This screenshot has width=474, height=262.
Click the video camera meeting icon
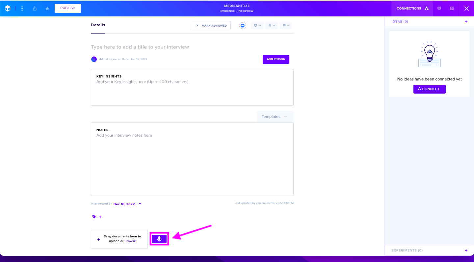[243, 26]
